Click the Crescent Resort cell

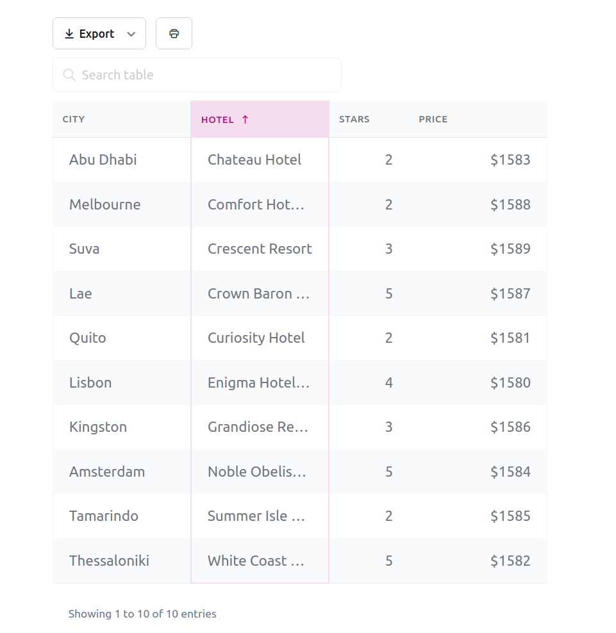(x=260, y=249)
